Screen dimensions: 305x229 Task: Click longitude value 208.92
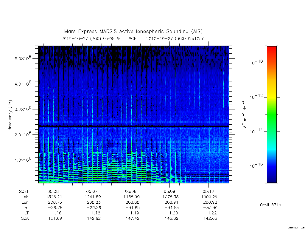coord(210,202)
